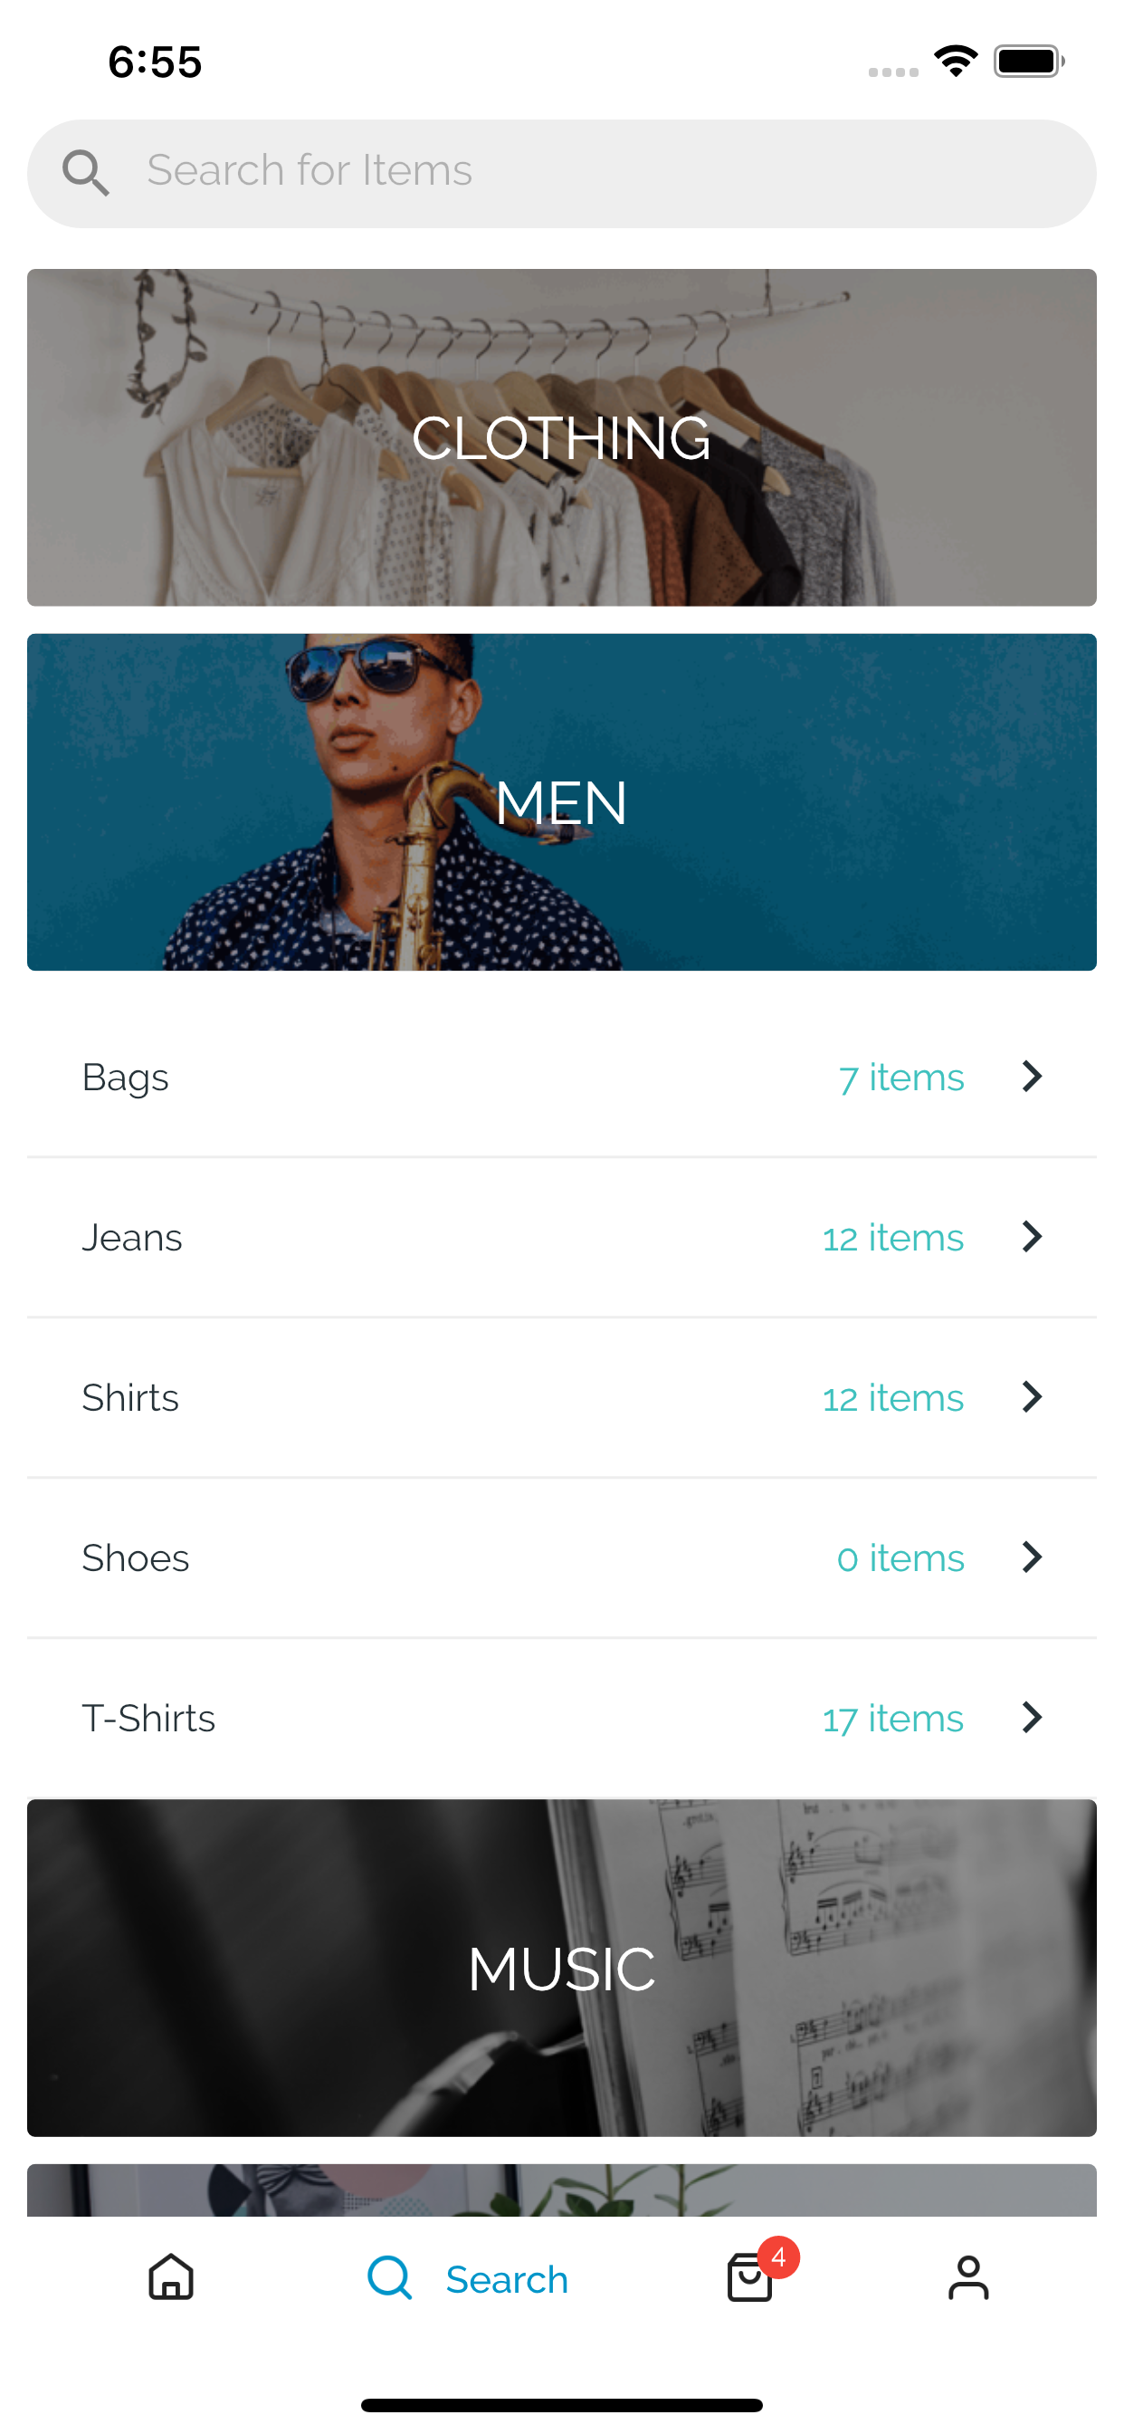1124x2434 pixels.
Task: Expand Jeans category chevron arrow
Action: point(1033,1237)
